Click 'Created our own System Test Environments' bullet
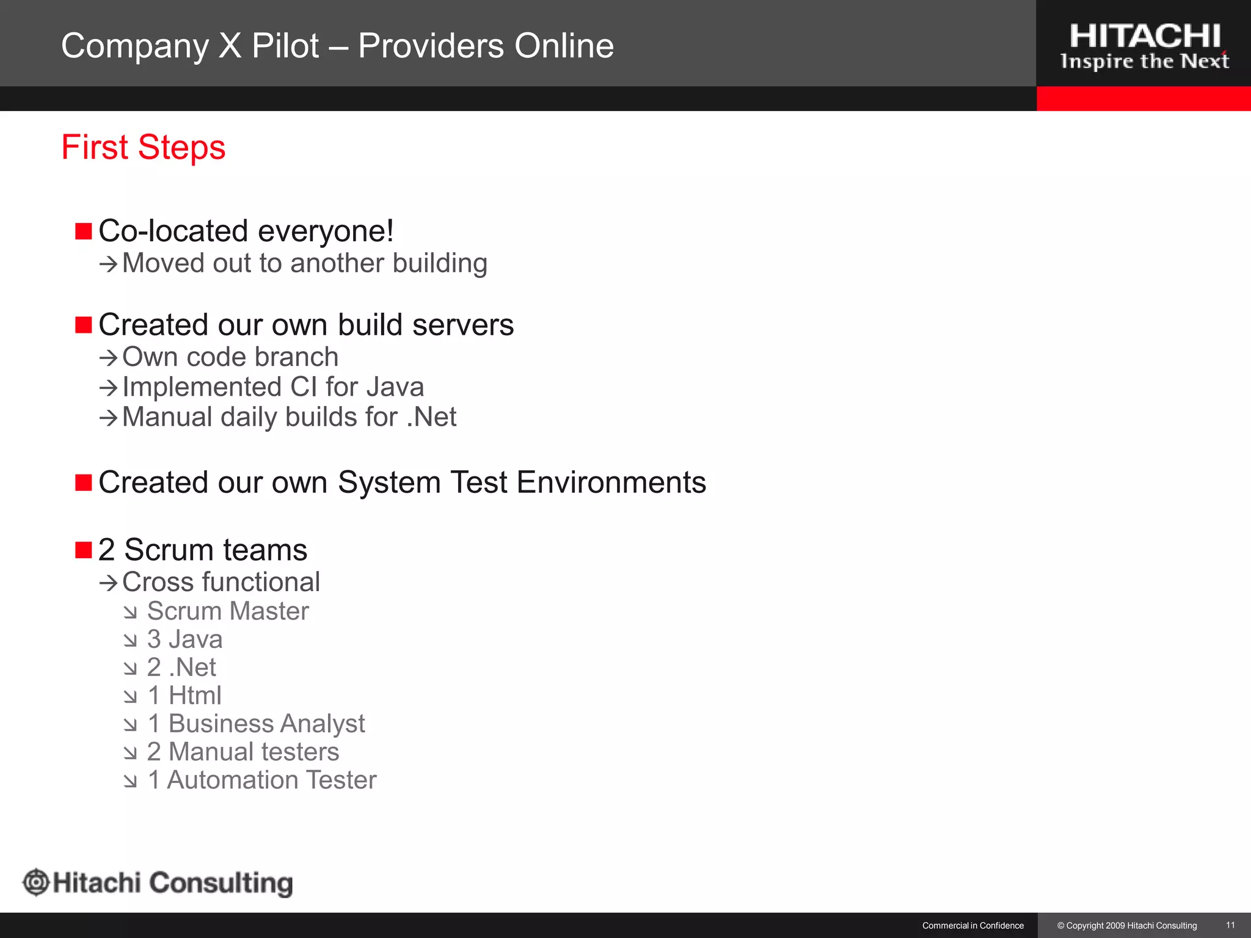The image size is (1251, 938). pyautogui.click(x=402, y=482)
